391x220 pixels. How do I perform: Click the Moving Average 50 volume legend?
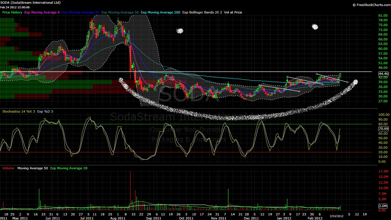click(x=33, y=168)
